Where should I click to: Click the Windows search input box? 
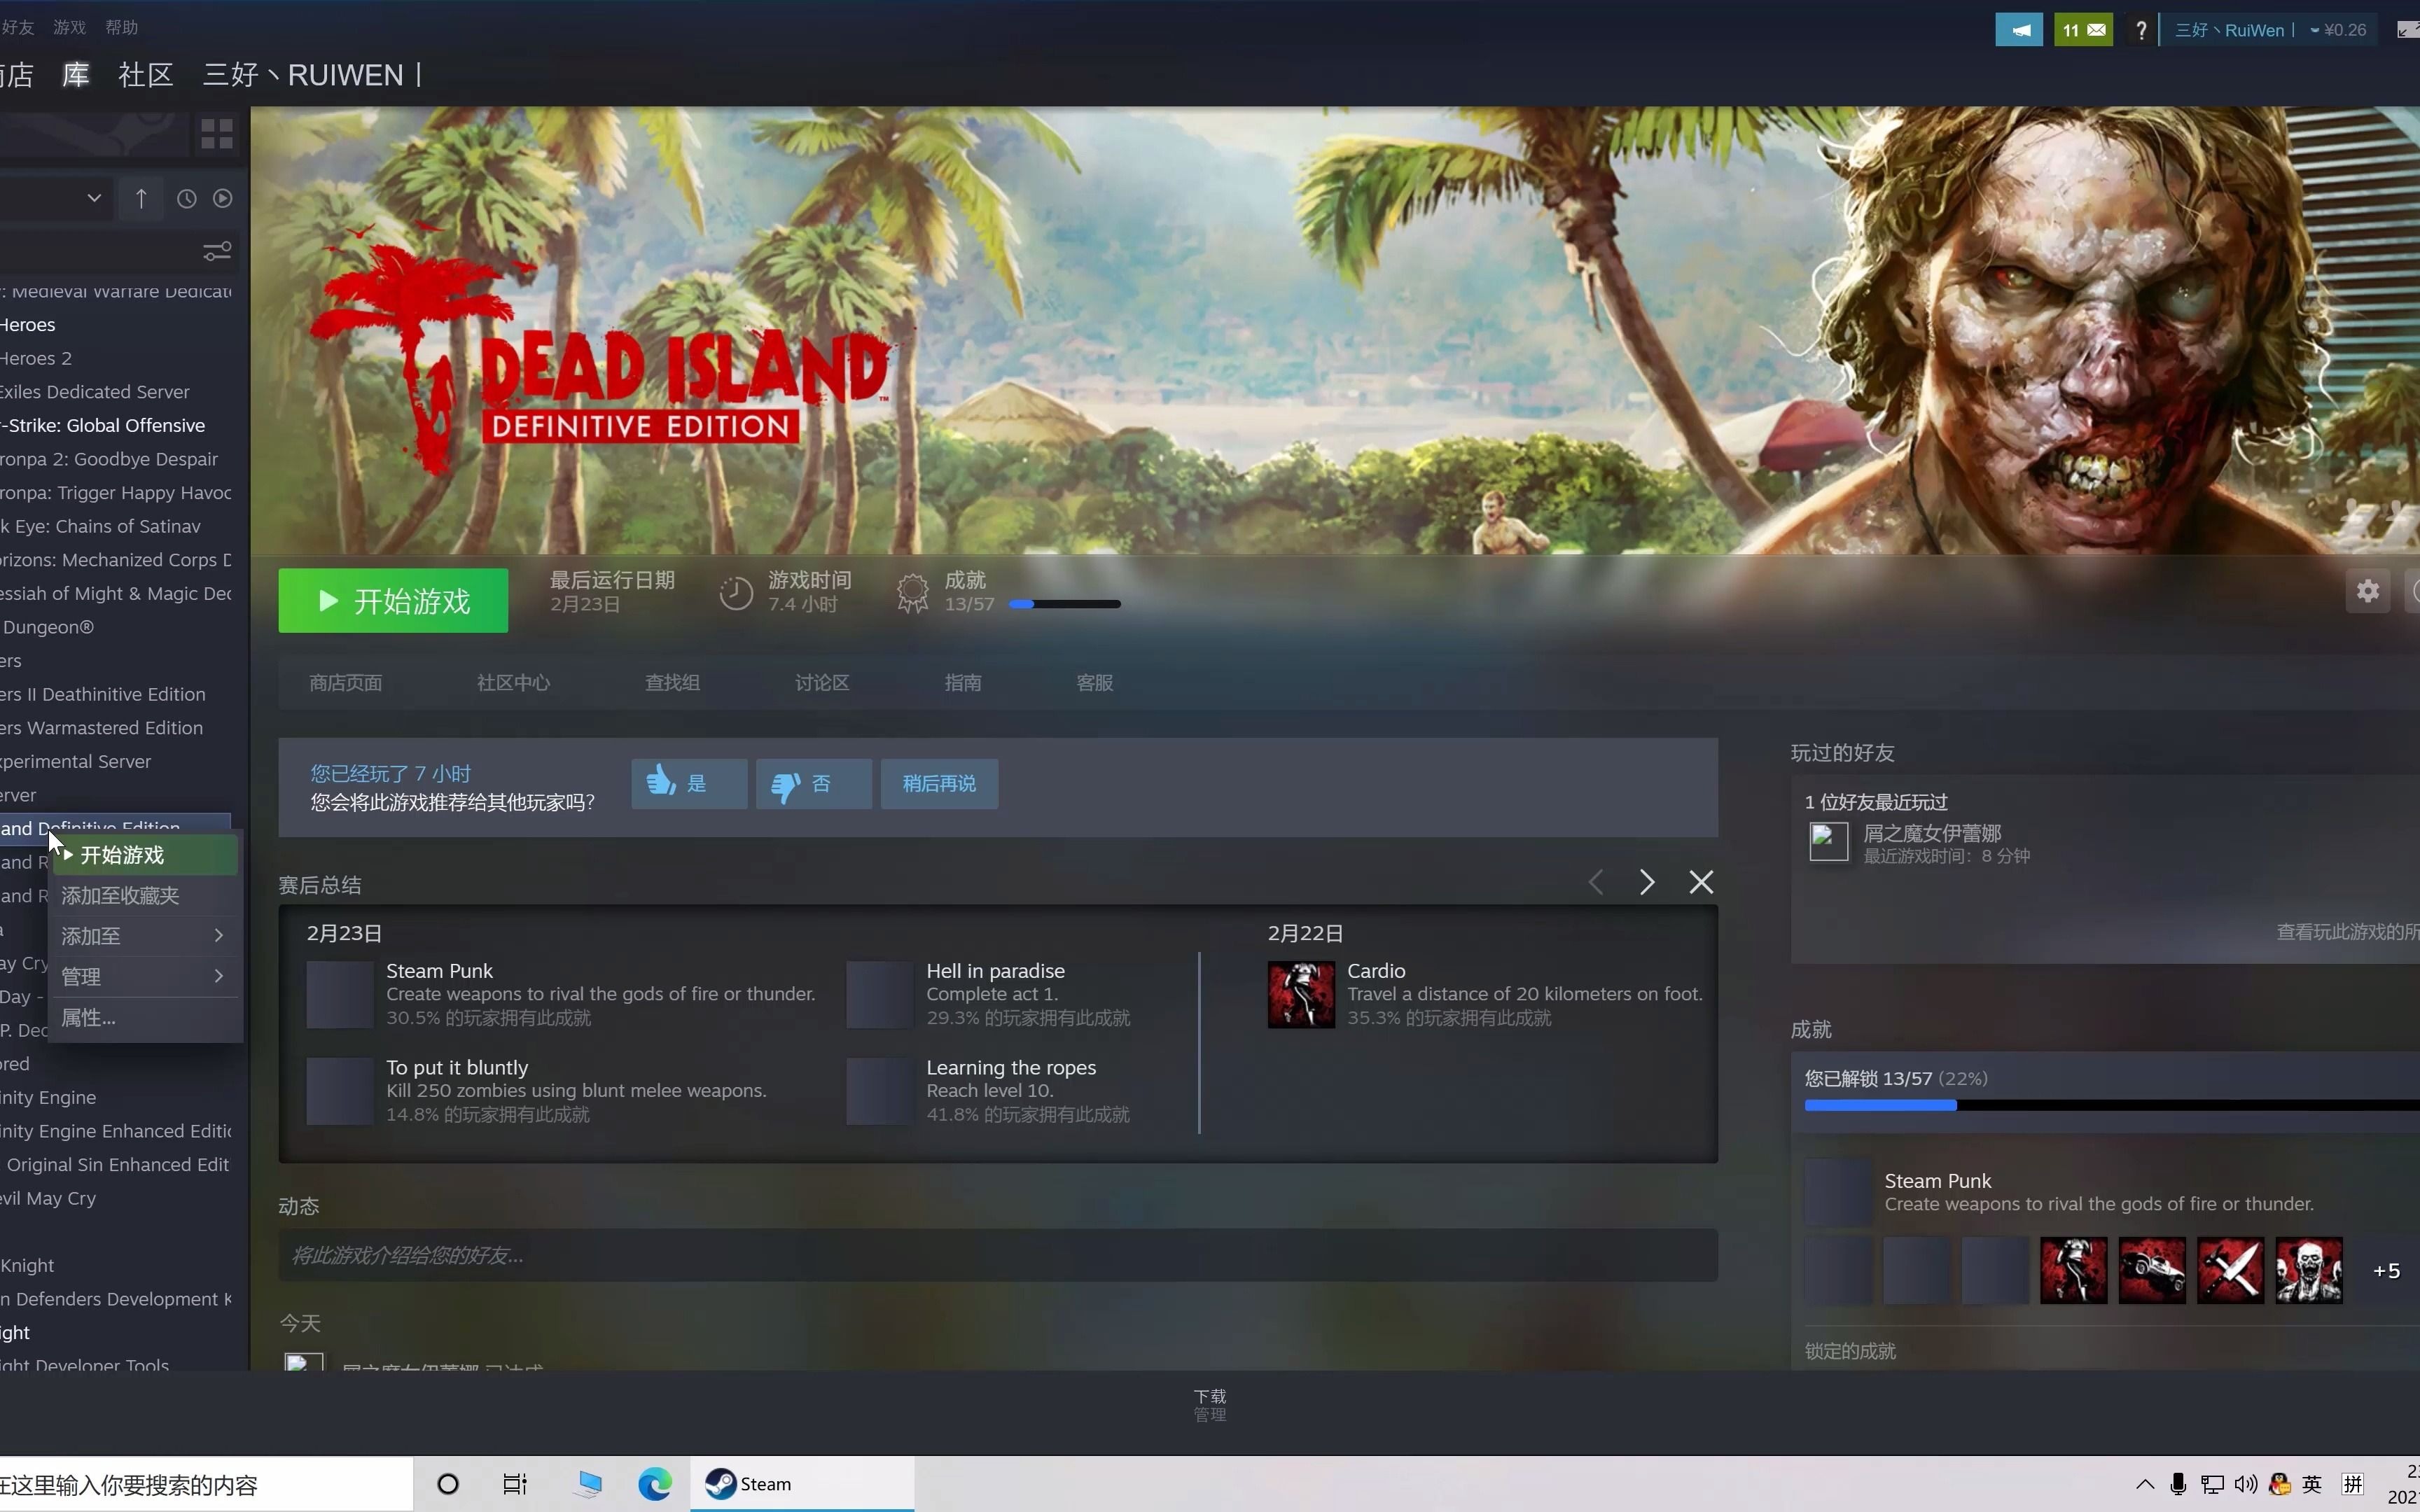[206, 1485]
